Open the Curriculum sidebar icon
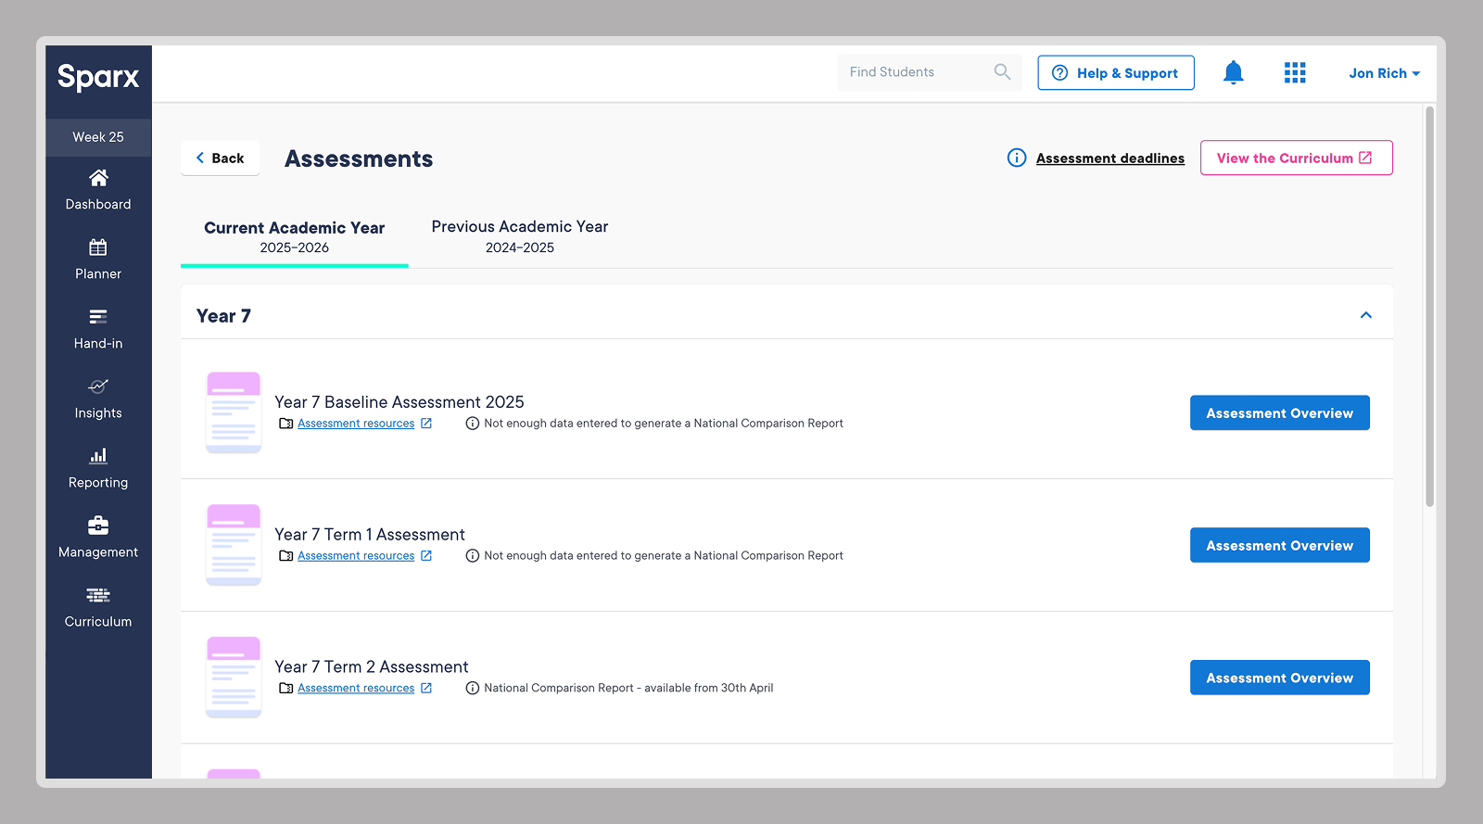The image size is (1483, 824). point(98,595)
